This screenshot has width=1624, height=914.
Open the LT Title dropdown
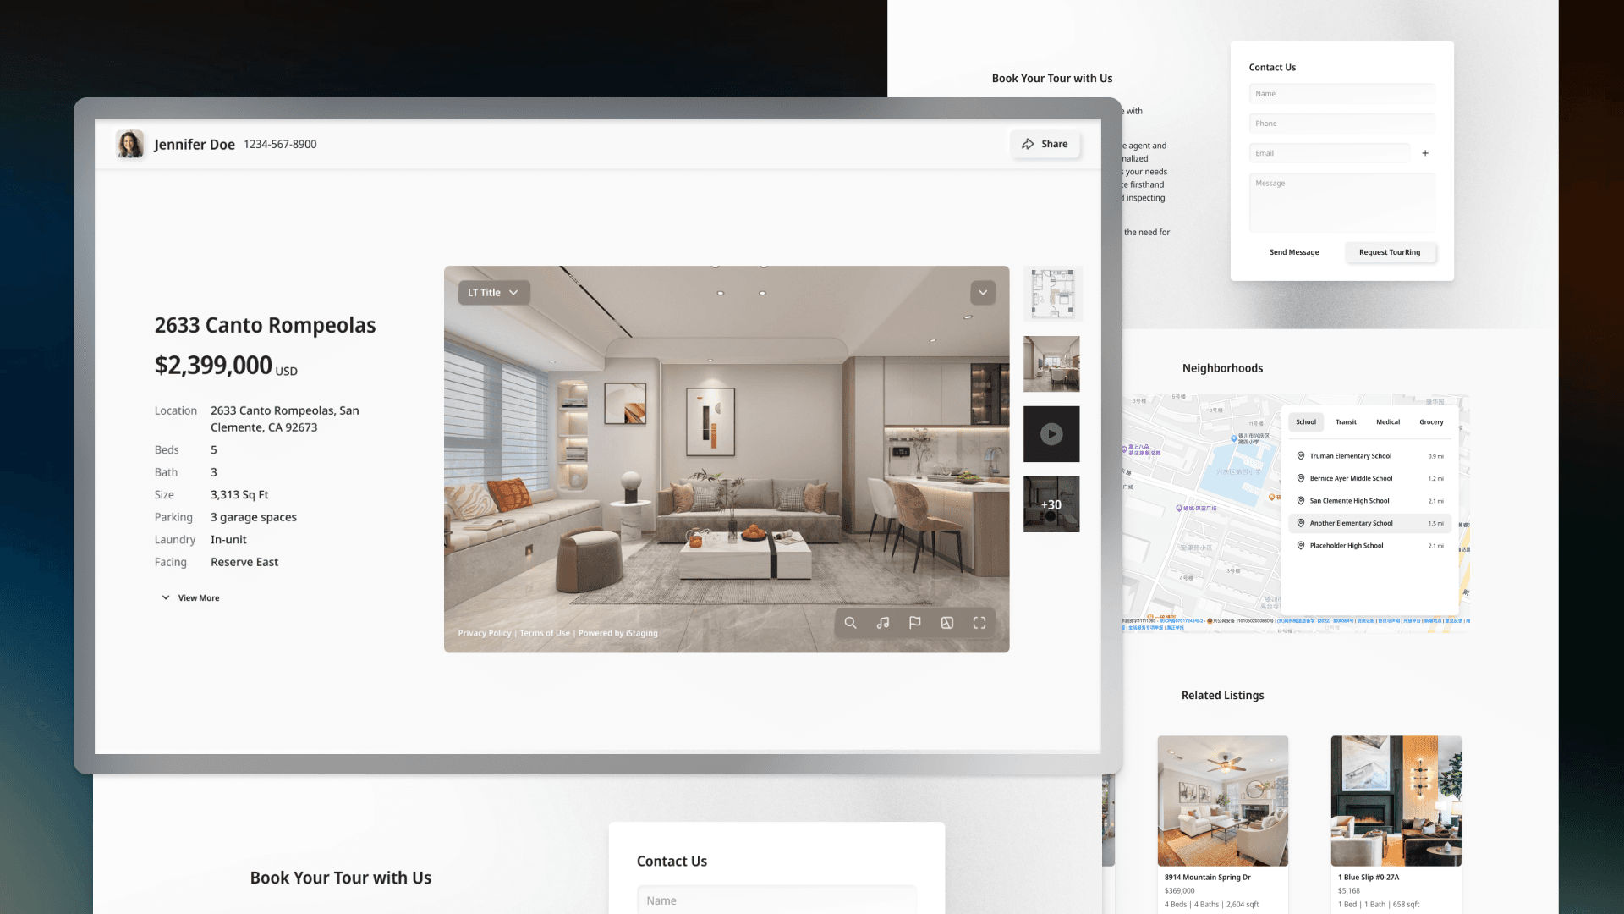493,292
